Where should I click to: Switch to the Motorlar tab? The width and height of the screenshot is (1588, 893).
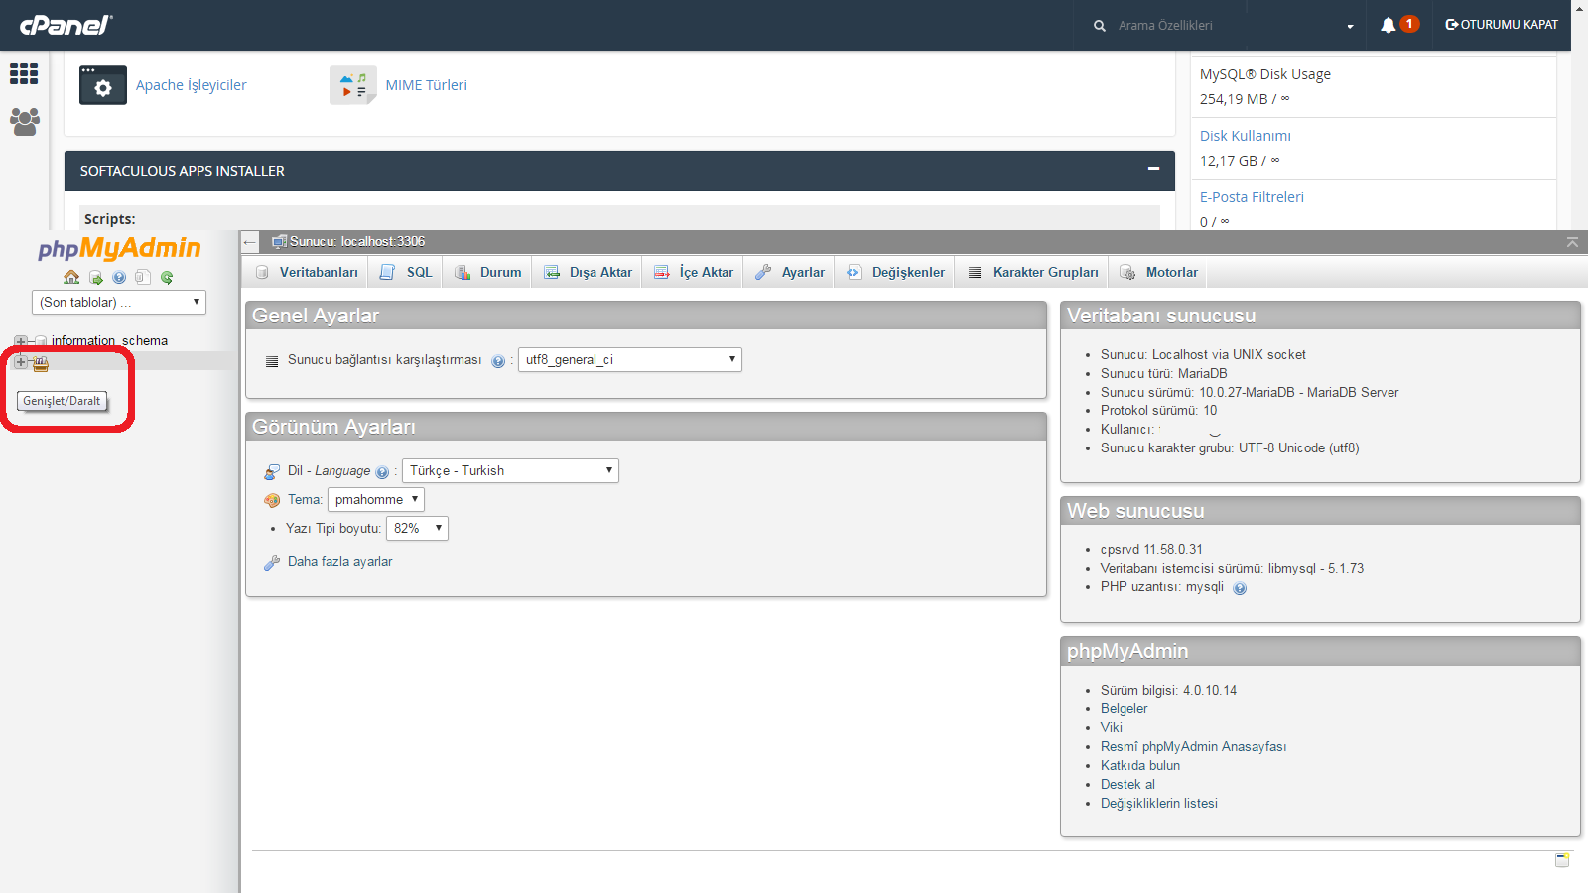1158,272
